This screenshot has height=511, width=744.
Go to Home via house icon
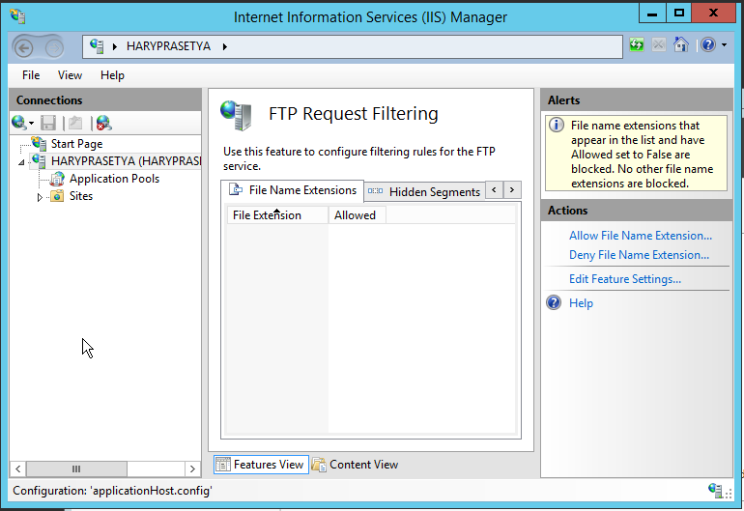click(x=681, y=45)
